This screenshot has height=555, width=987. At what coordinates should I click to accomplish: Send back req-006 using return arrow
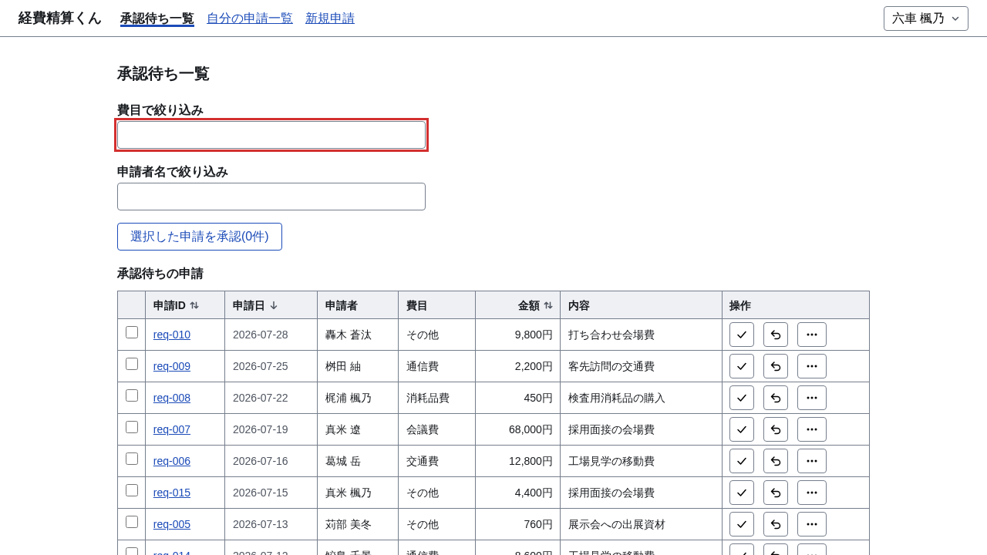tap(776, 461)
